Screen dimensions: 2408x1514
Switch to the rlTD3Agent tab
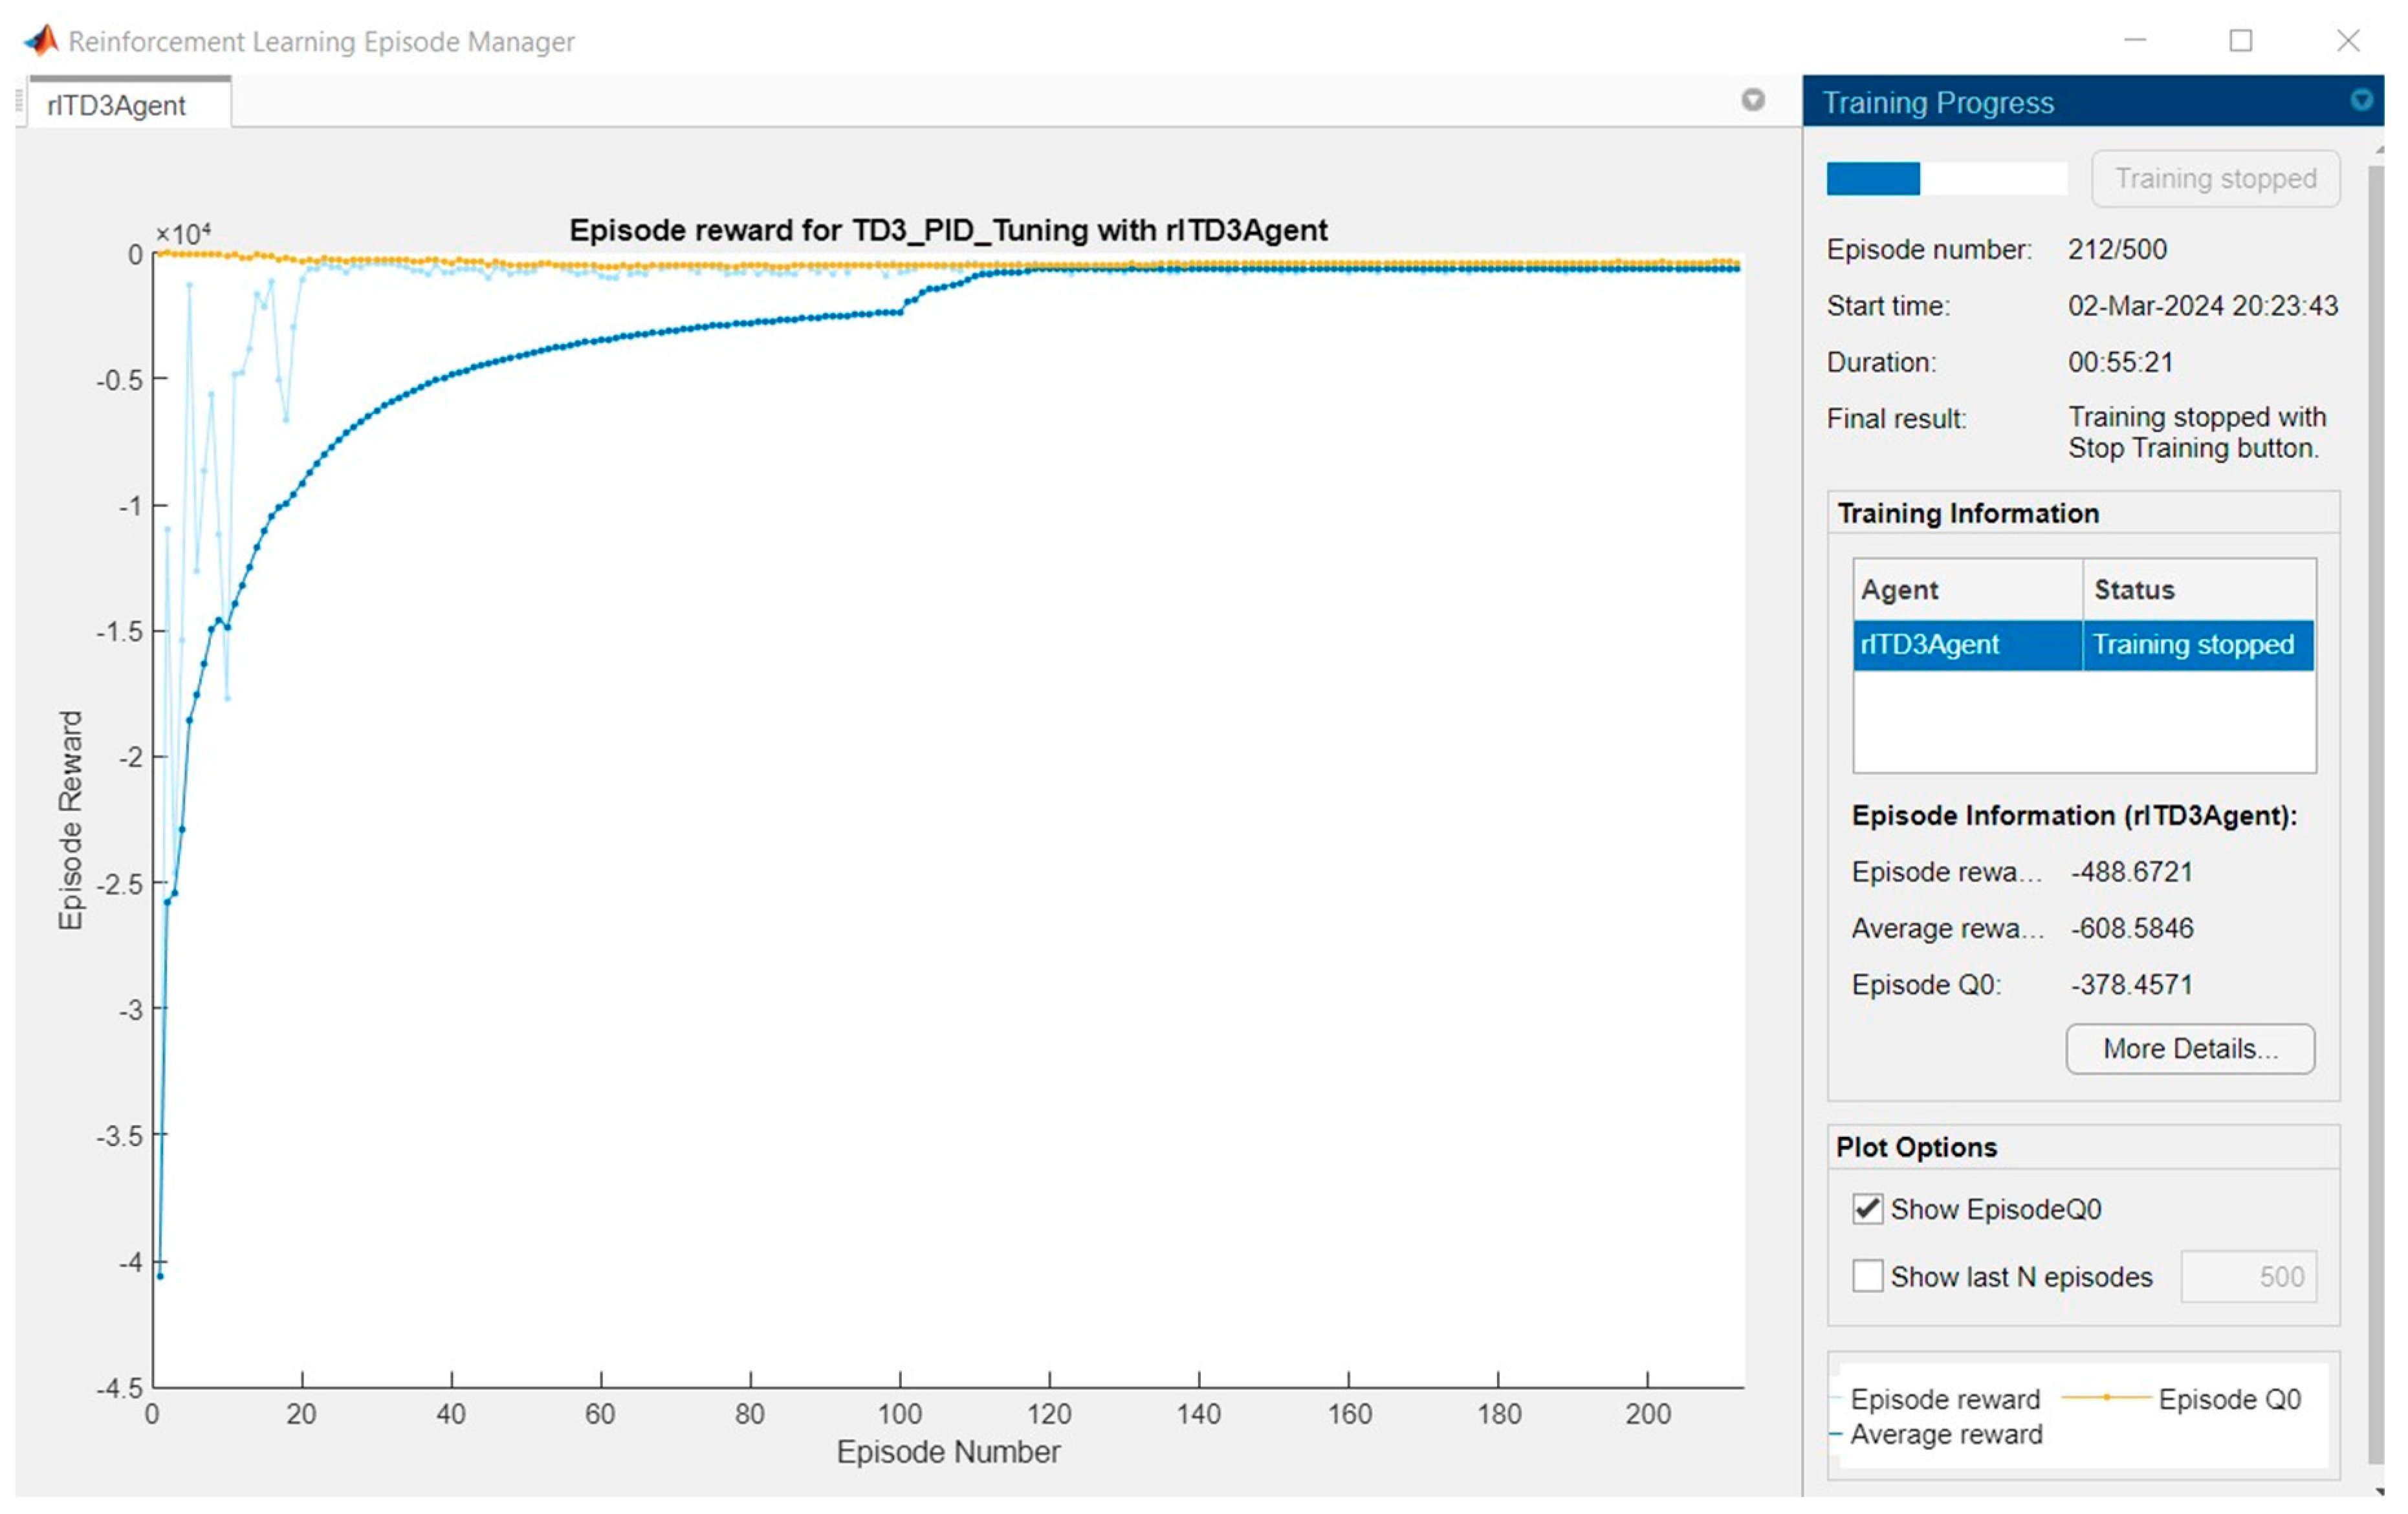(x=117, y=105)
